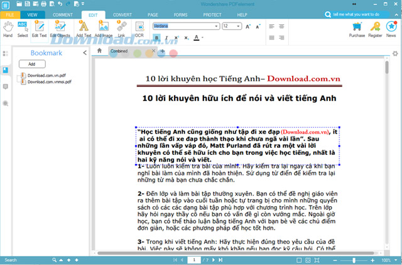Click the status bar search magnifier
The height and width of the screenshot is (265, 402).
(55, 260)
